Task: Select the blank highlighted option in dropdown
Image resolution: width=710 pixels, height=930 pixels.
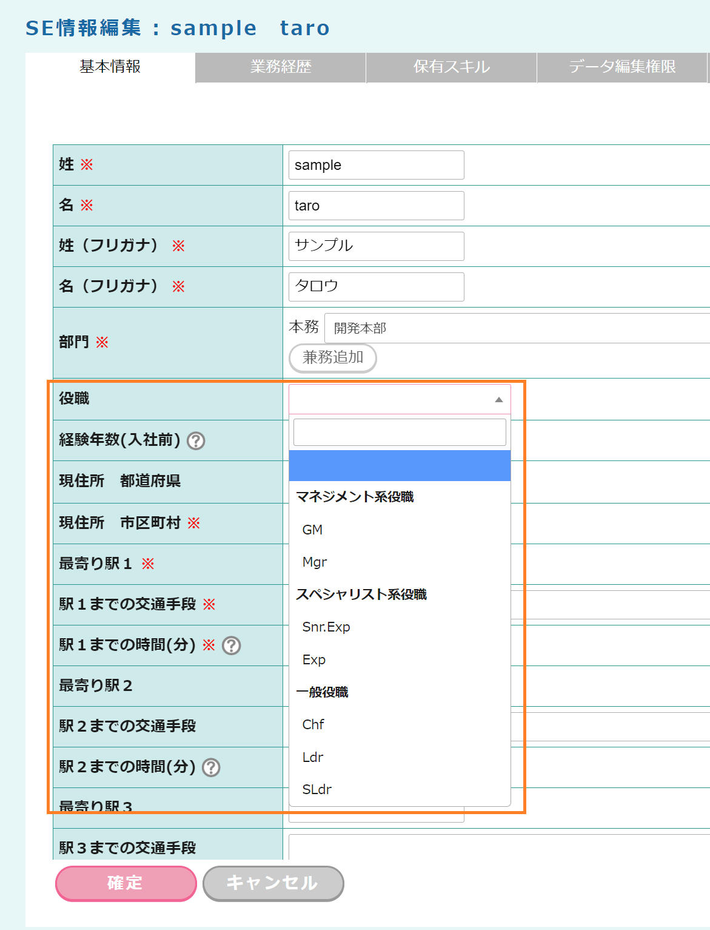Action: 400,465
